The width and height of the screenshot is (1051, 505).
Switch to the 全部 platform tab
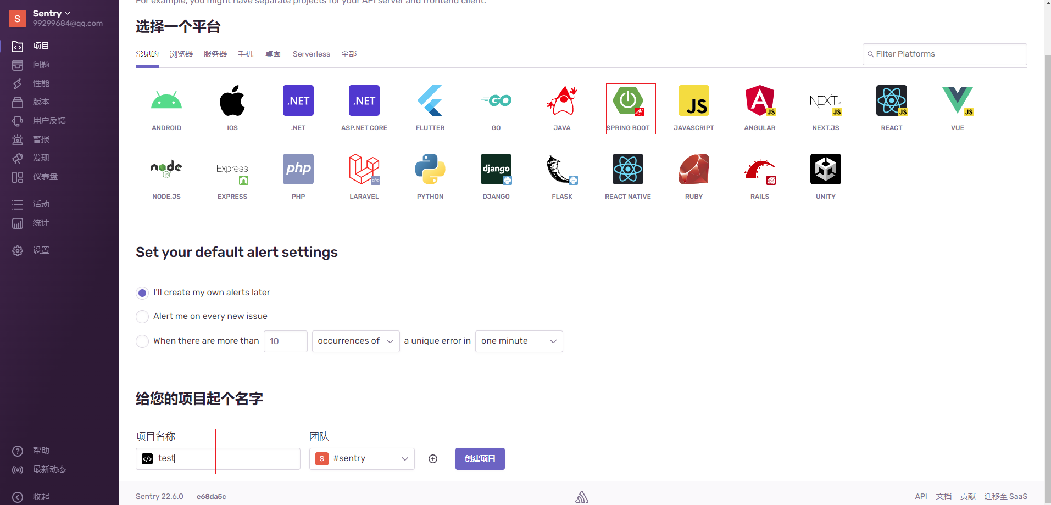coord(349,54)
